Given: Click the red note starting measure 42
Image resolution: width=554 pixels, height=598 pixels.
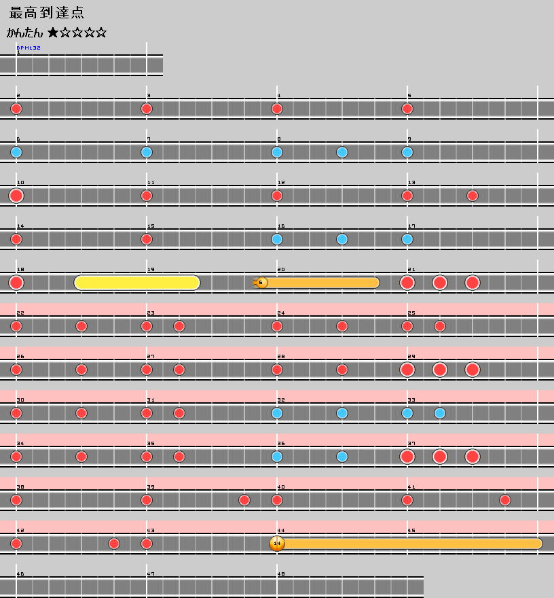Looking at the screenshot, I should pyautogui.click(x=16, y=544).
